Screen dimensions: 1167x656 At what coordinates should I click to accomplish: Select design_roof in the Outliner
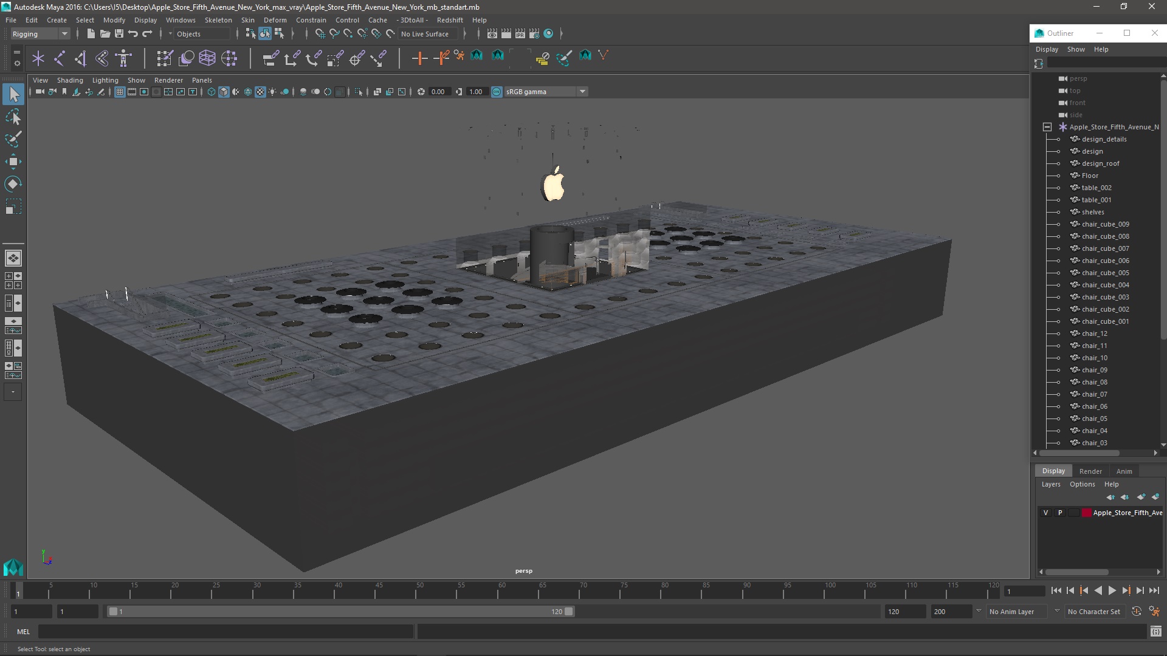point(1100,163)
